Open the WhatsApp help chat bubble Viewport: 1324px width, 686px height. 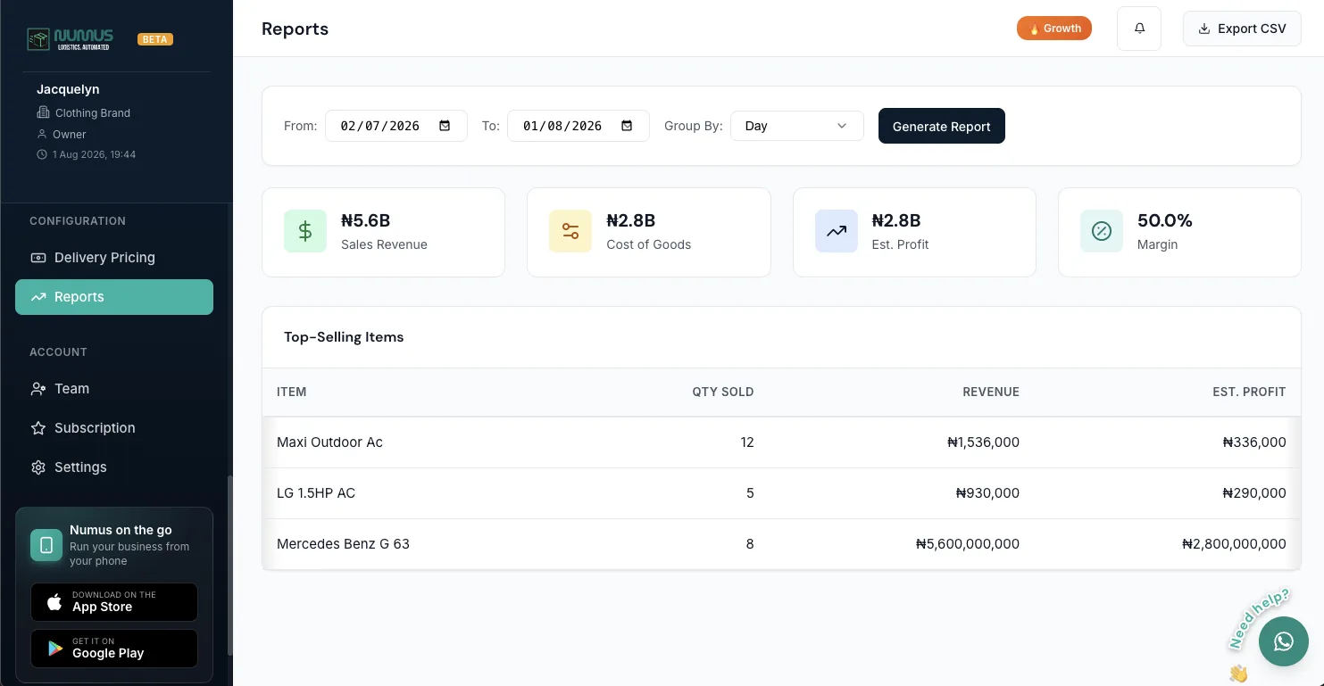1284,641
